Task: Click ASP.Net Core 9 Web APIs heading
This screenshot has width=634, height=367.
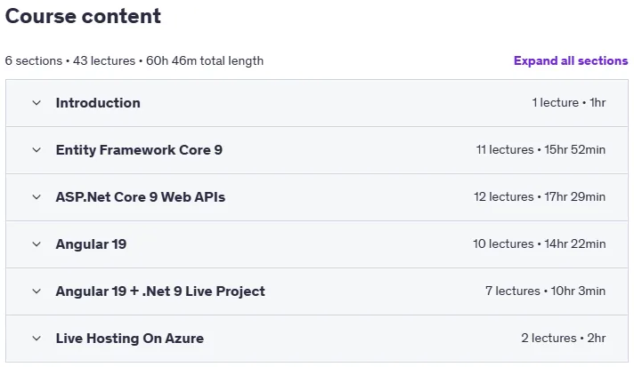Action: [141, 197]
